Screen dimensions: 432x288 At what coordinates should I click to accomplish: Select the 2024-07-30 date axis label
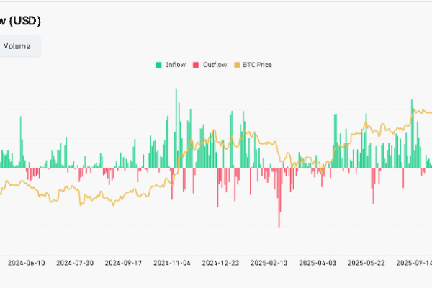pyautogui.click(x=75, y=264)
